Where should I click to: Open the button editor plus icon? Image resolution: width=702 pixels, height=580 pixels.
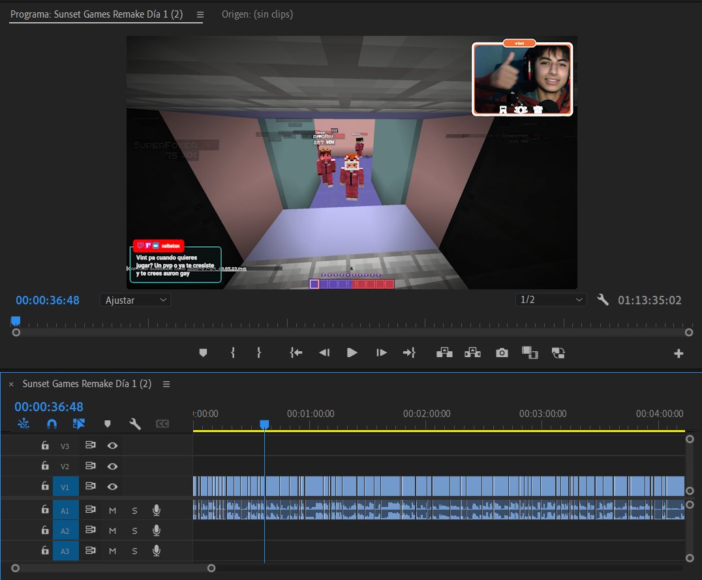(679, 353)
